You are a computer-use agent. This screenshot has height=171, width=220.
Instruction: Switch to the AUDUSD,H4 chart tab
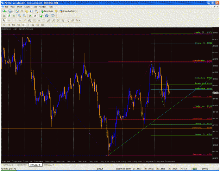tap(49, 165)
